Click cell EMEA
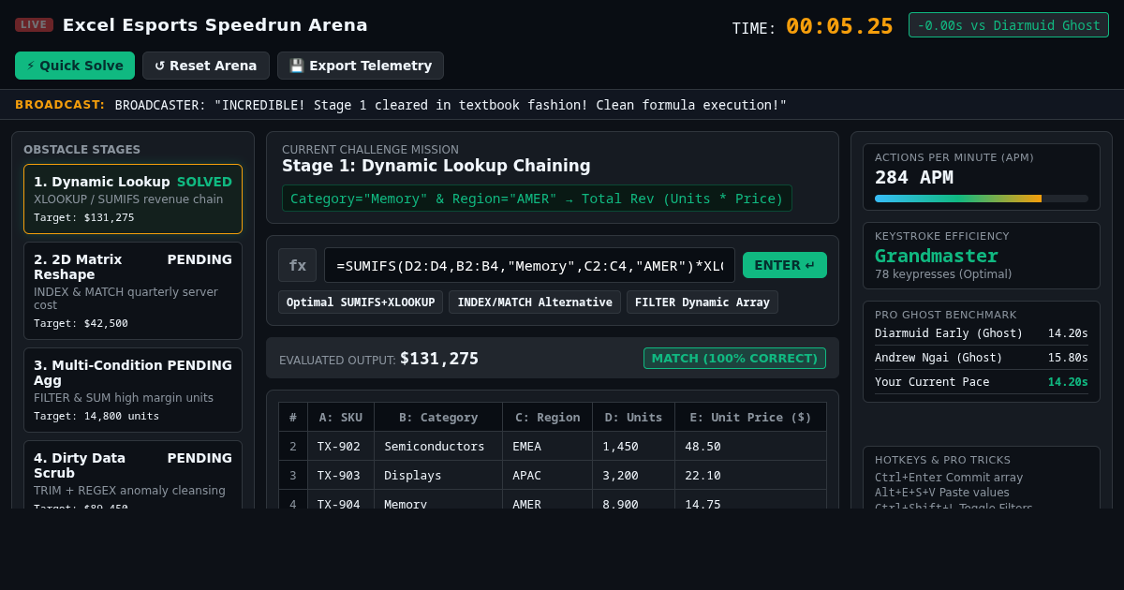The image size is (1124, 590). click(548, 446)
